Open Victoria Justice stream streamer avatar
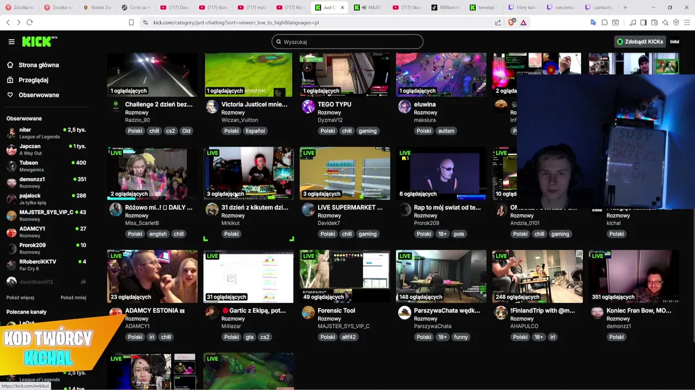Screen dimensions: 695x390 (212, 106)
